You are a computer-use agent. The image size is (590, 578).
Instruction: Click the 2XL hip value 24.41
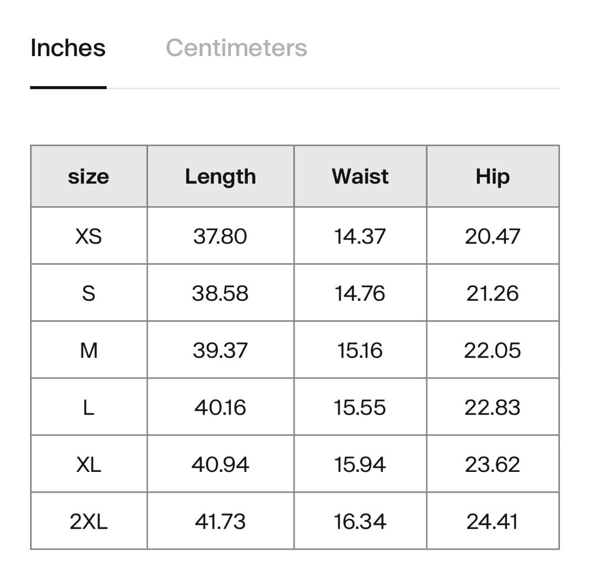pyautogui.click(x=493, y=521)
